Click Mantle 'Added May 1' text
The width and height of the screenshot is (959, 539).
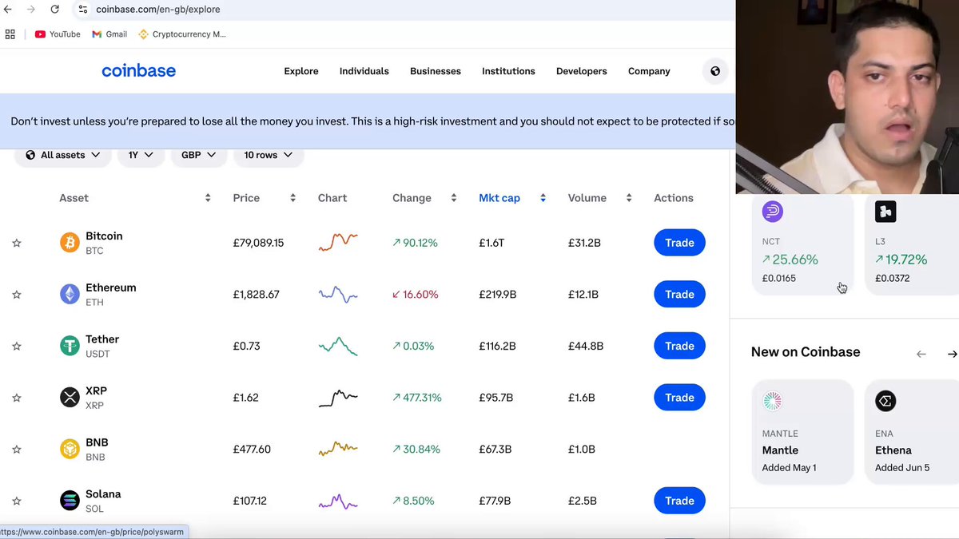(x=790, y=468)
